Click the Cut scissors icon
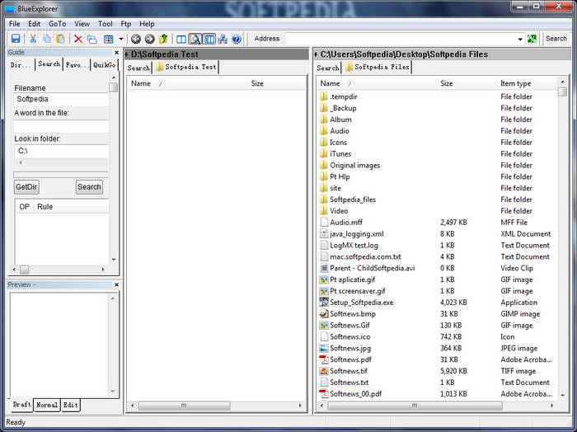Screen dimensions: 577x432 click(x=34, y=39)
